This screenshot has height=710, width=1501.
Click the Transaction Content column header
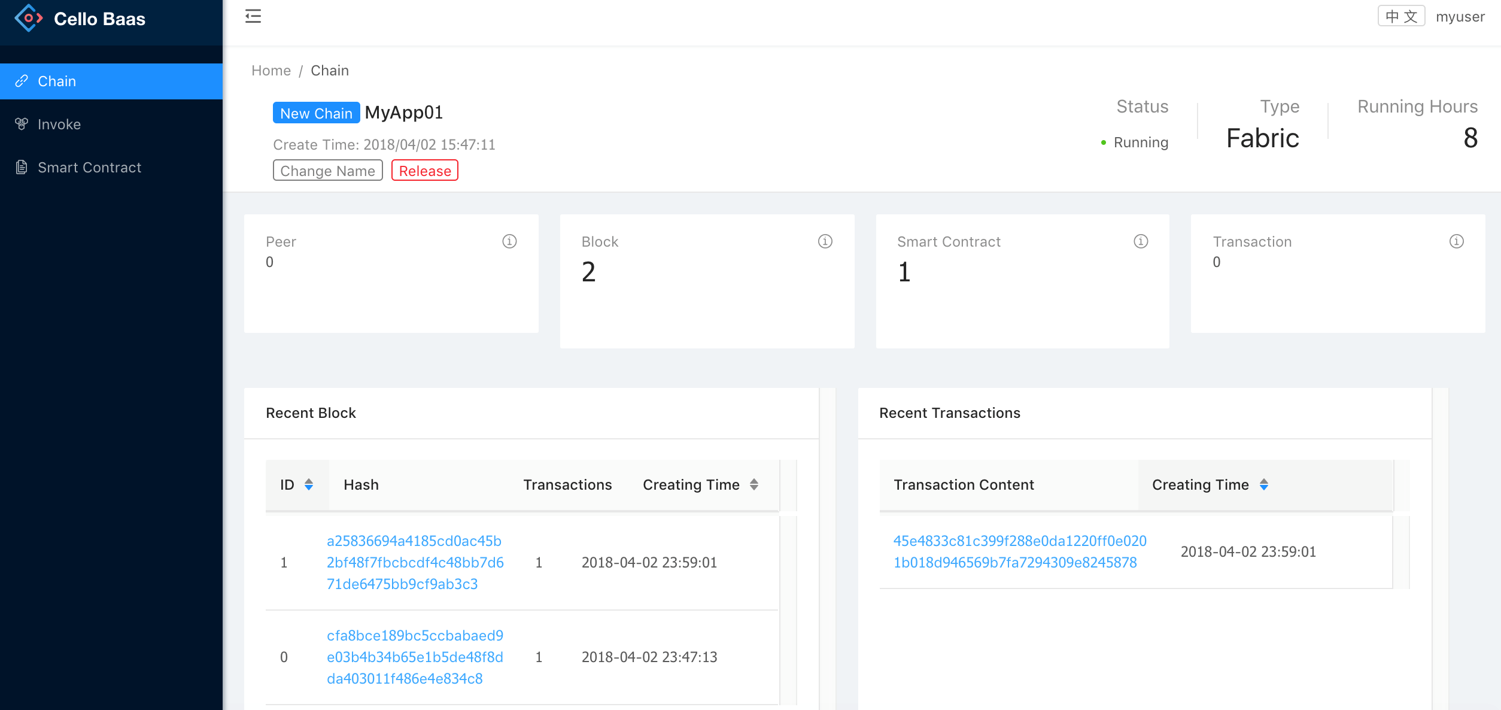(x=964, y=485)
